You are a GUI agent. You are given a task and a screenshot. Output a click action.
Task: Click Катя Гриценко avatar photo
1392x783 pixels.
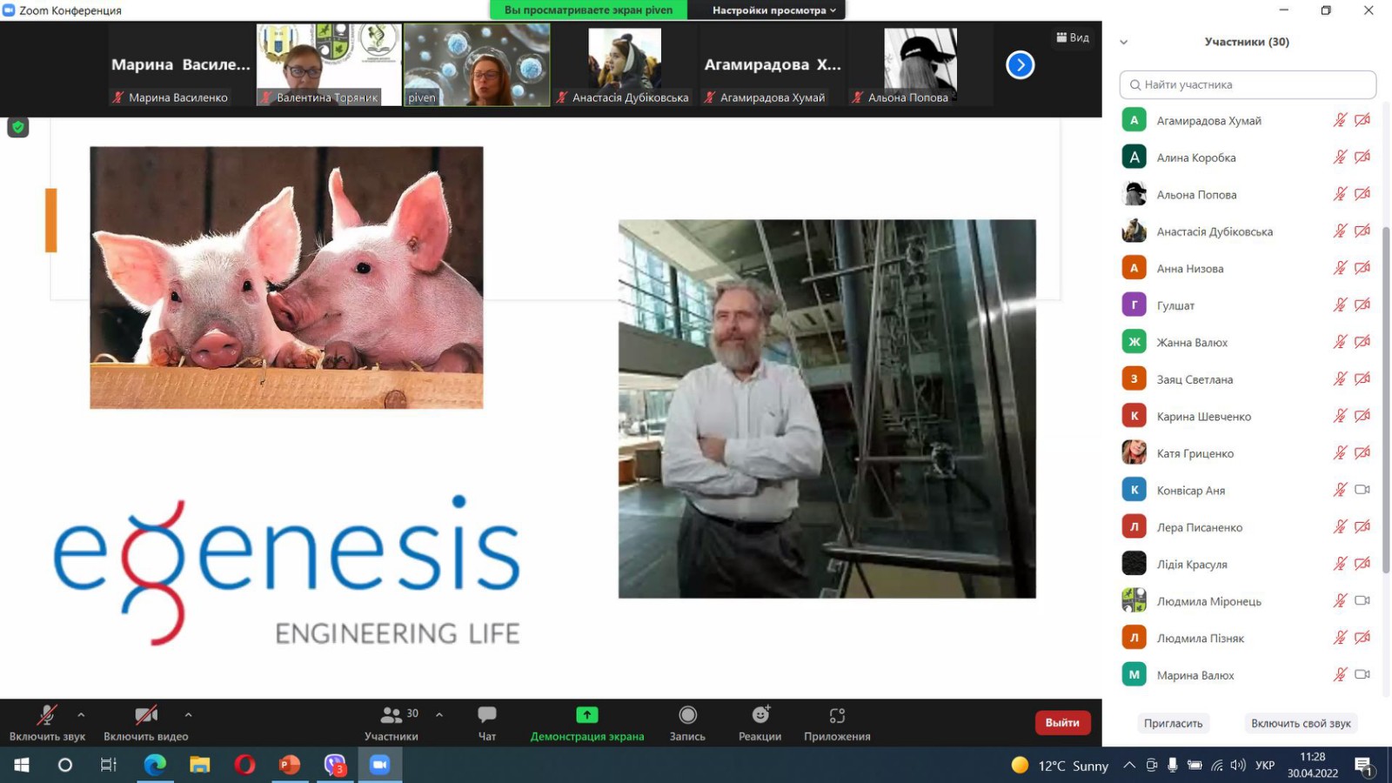tap(1134, 452)
